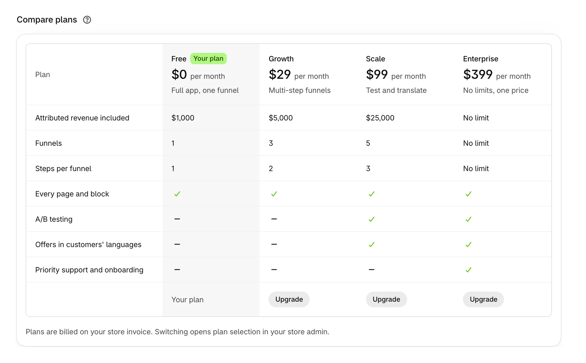Click the $399 Enterprise price

[478, 75]
